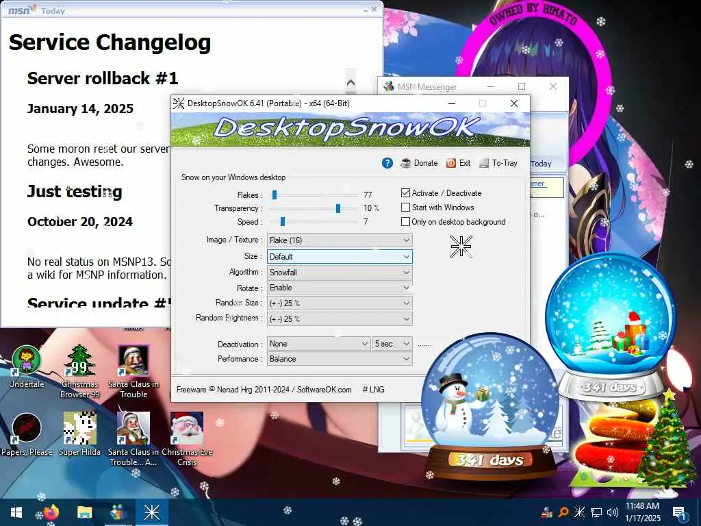Adjust the Speed slider handle
The image size is (701, 526).
[283, 222]
